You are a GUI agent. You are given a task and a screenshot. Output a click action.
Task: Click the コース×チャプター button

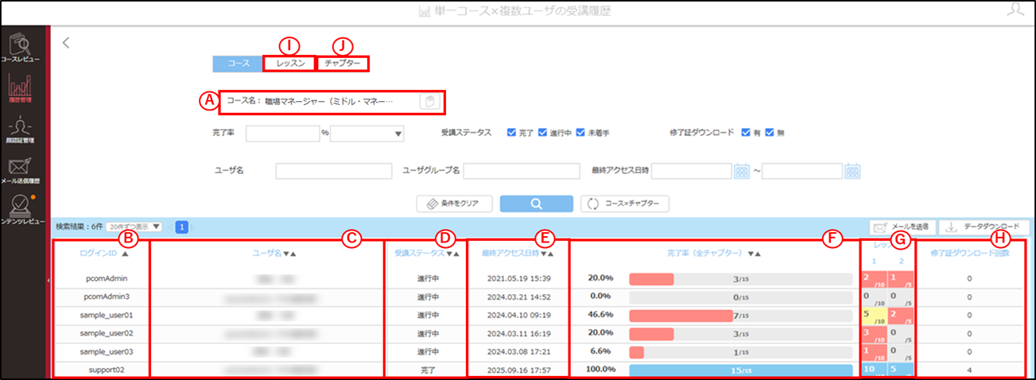pos(625,203)
